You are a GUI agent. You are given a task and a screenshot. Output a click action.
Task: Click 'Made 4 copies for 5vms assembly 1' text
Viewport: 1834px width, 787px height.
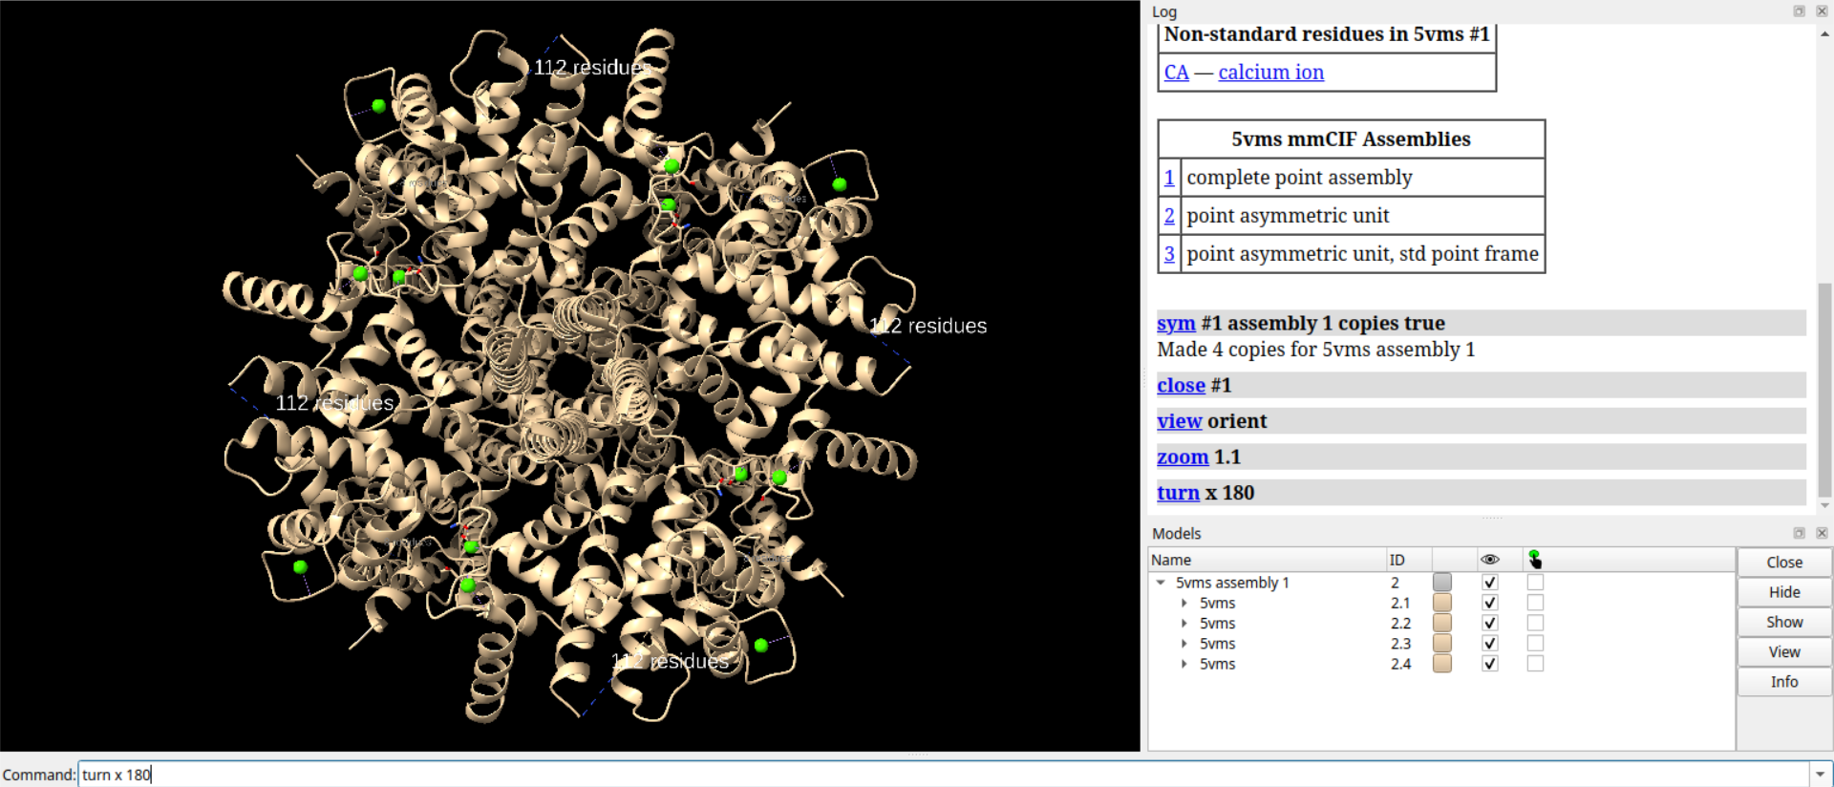(x=1315, y=350)
